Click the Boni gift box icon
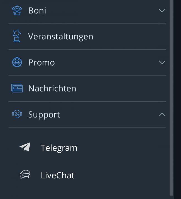The width and height of the screenshot is (181, 199). (x=17, y=10)
